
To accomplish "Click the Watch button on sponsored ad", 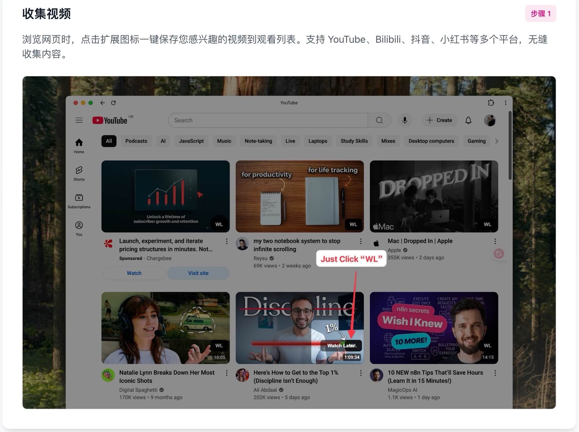I will click(x=134, y=273).
